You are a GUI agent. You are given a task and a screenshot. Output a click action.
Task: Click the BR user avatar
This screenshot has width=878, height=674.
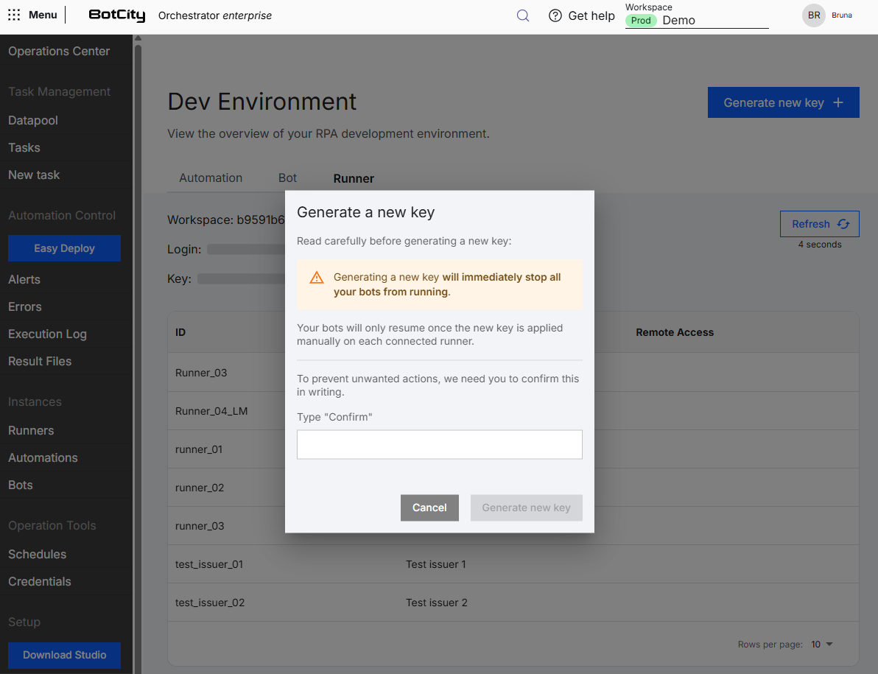coord(814,15)
